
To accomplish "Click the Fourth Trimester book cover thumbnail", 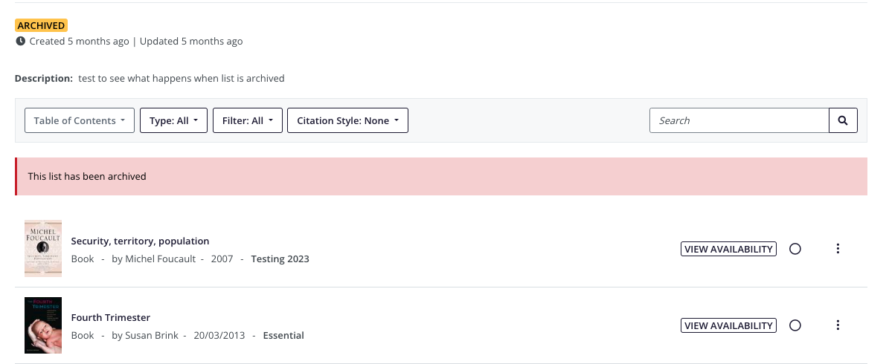I will tap(43, 325).
